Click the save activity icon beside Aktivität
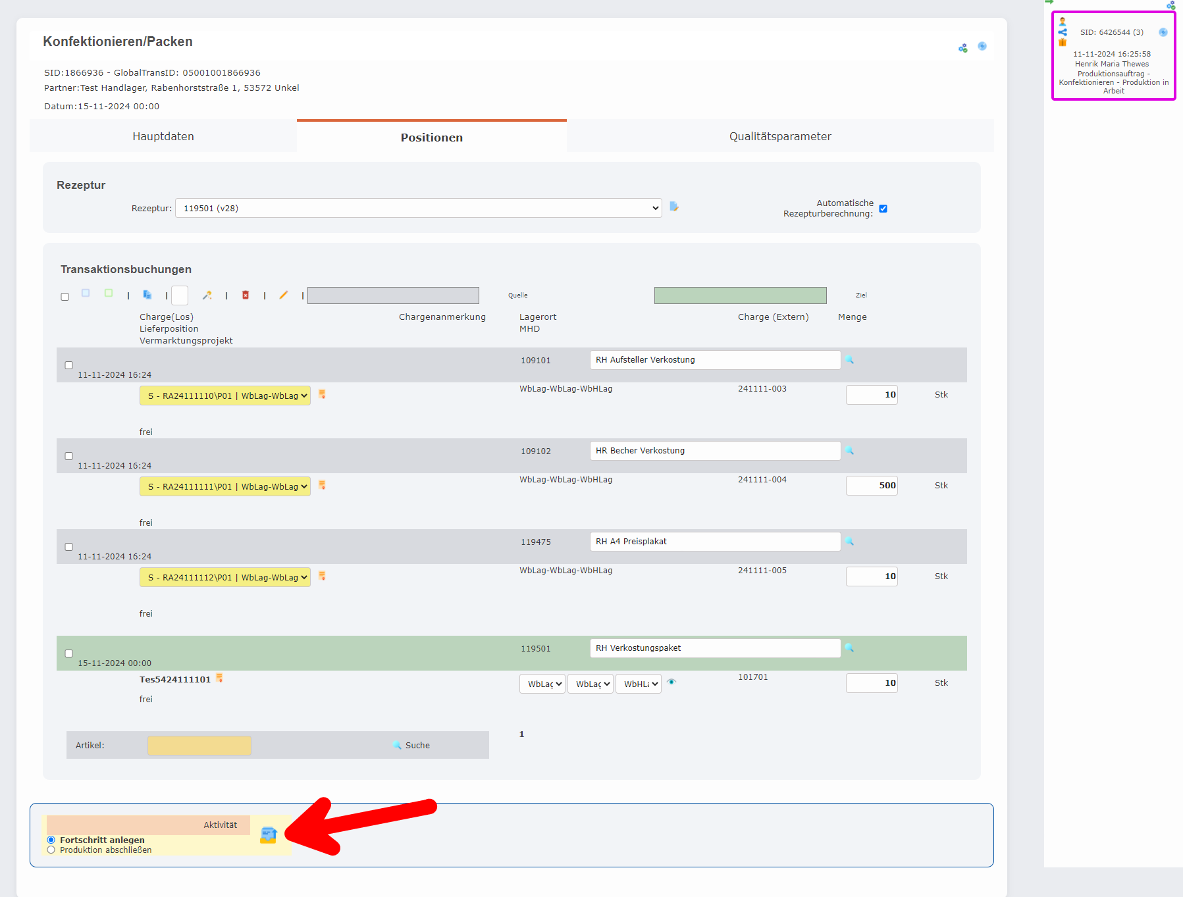 tap(269, 835)
